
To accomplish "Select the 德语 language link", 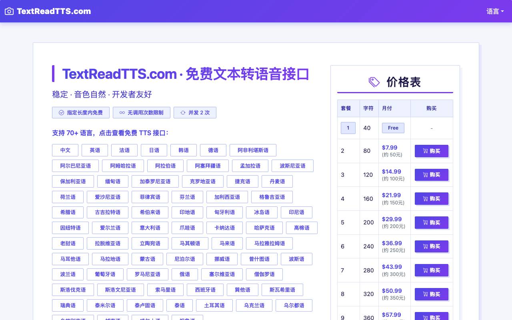I will click(213, 150).
